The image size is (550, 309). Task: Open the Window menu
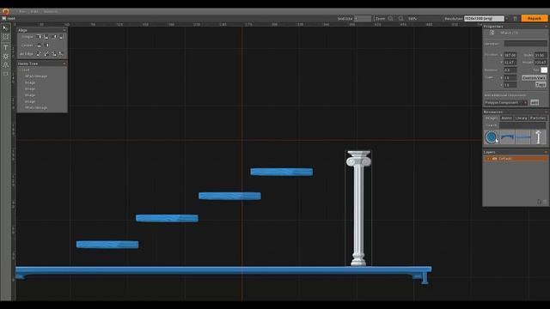click(51, 11)
